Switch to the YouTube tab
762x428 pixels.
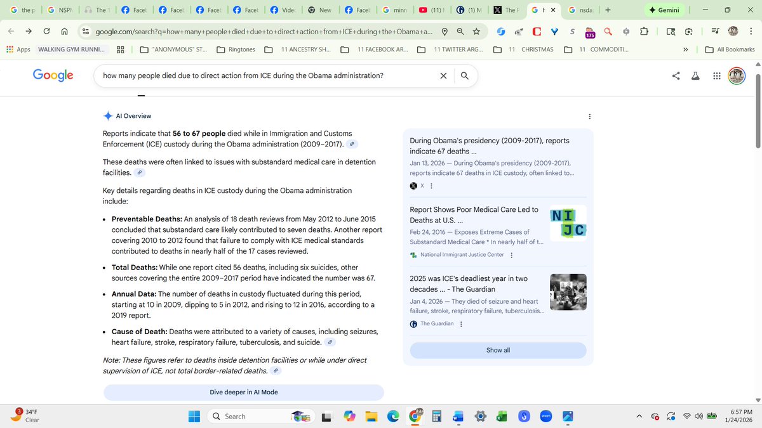pos(431,10)
